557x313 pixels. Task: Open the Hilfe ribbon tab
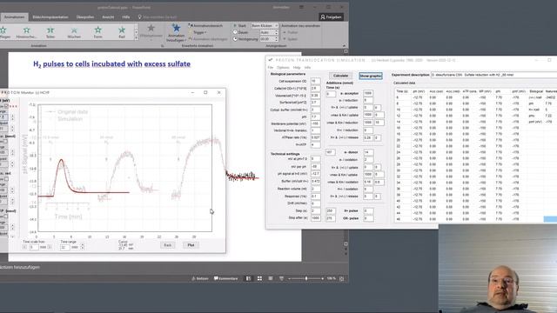click(x=126, y=17)
